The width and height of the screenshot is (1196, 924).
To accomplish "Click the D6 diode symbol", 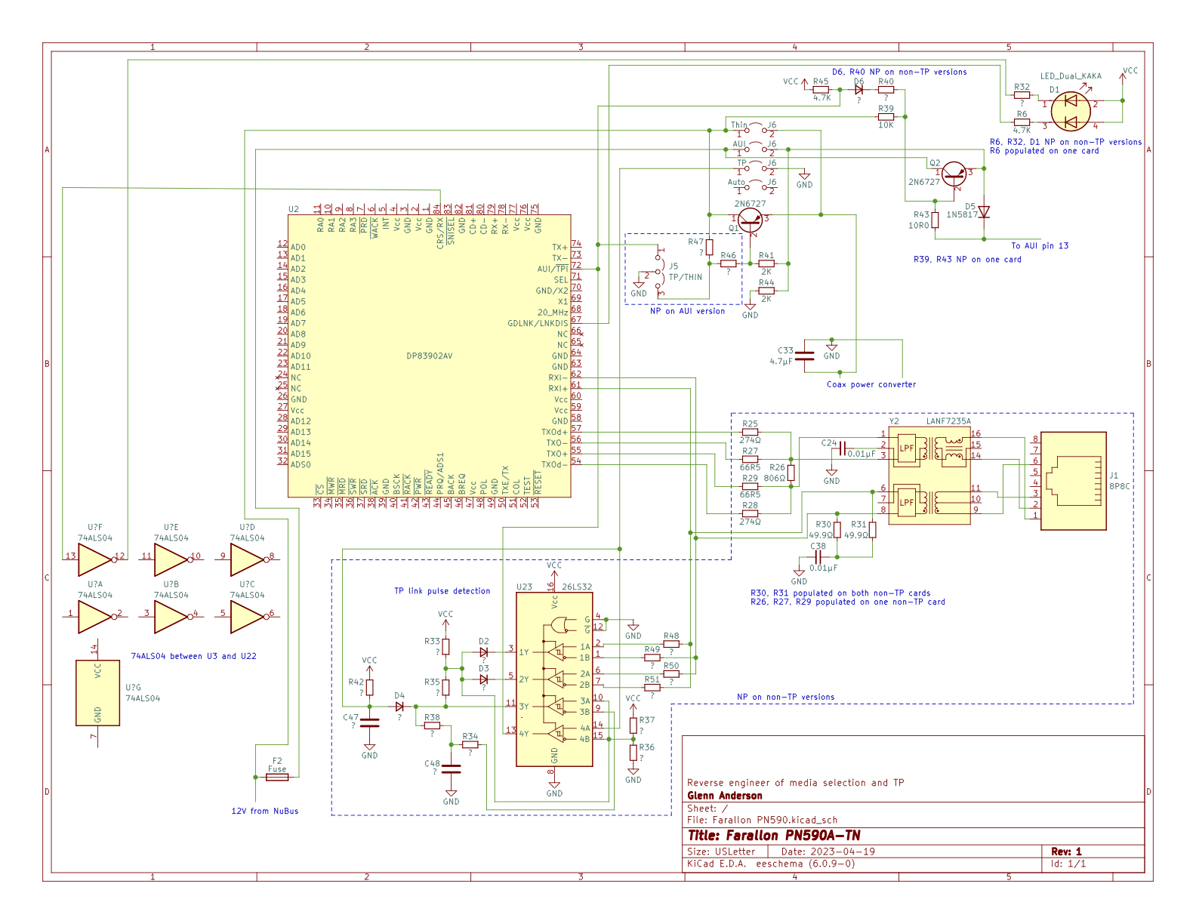I will tap(858, 89).
